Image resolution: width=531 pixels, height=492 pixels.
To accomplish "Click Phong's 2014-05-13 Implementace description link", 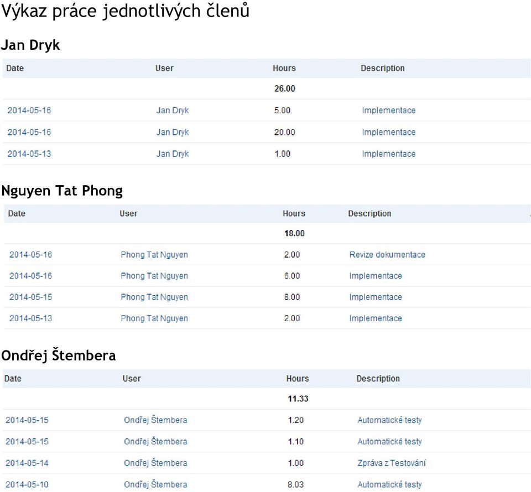I will 375,318.
